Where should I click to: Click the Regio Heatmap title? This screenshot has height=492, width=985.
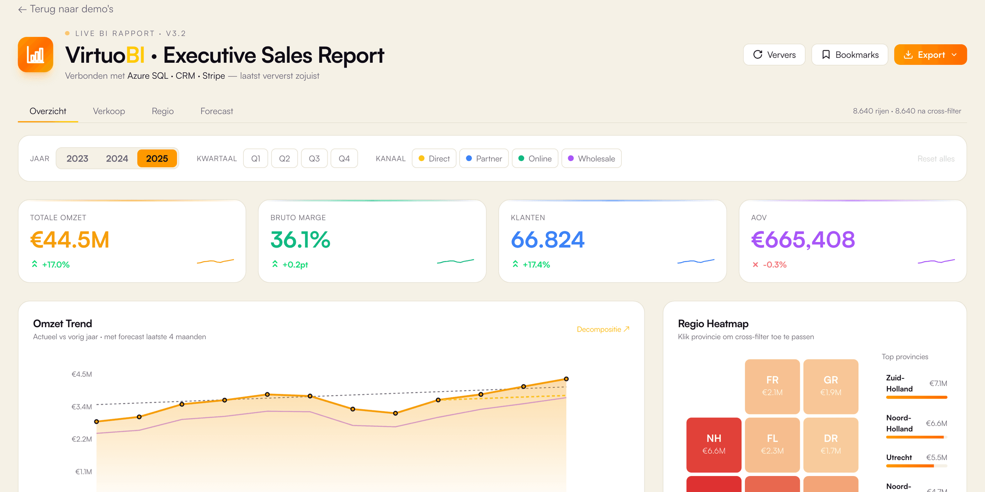(x=713, y=323)
